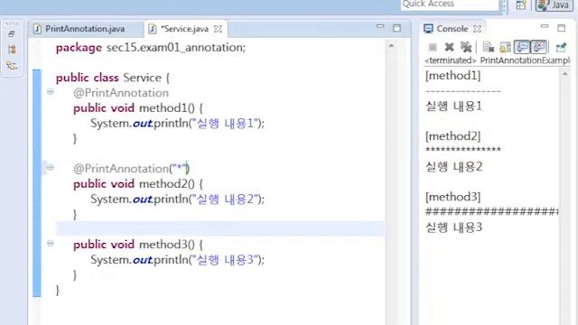
Task: Close the Service.java editor tab
Action: pyautogui.click(x=218, y=29)
